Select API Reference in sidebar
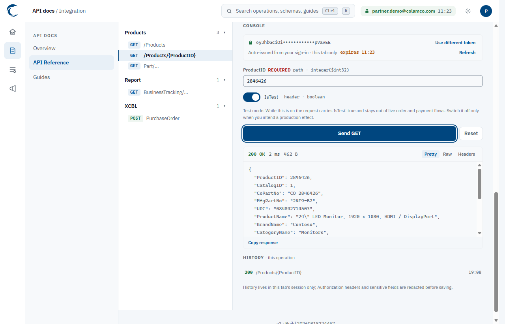The width and height of the screenshot is (505, 324). (71, 62)
